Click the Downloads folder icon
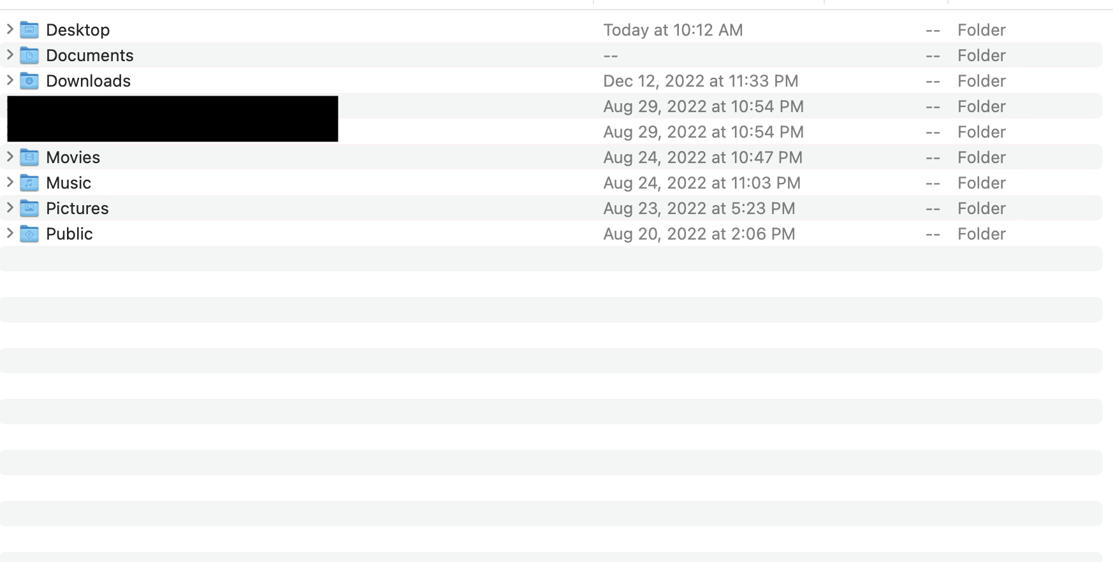The image size is (1113, 562). [x=29, y=81]
